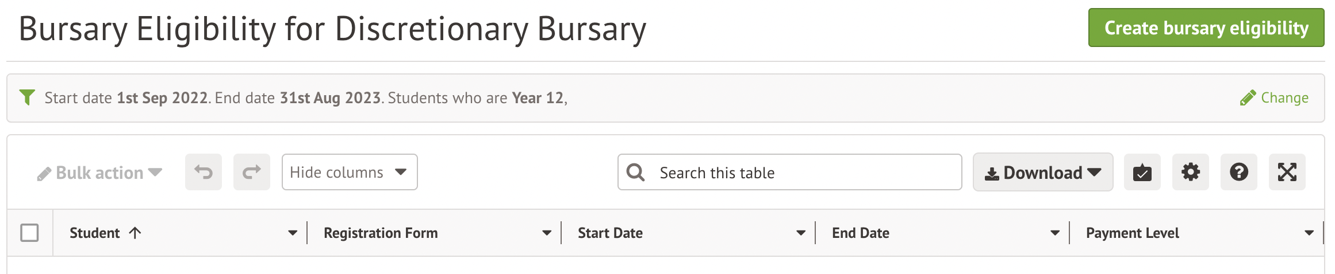The width and height of the screenshot is (1335, 274).
Task: Sort by the End Date column header
Action: (860, 233)
